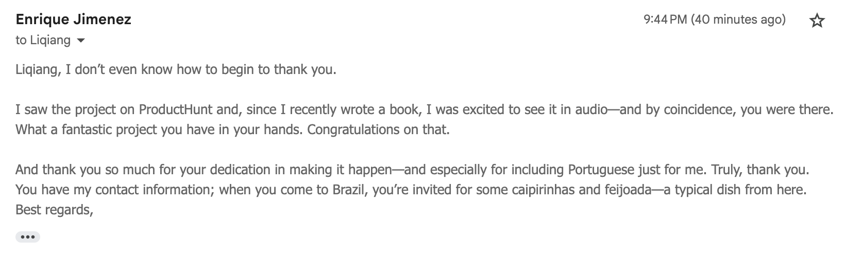Click the opening line 'Liqiang, I don't even know'
The height and width of the screenshot is (257, 845).
pyautogui.click(x=176, y=69)
